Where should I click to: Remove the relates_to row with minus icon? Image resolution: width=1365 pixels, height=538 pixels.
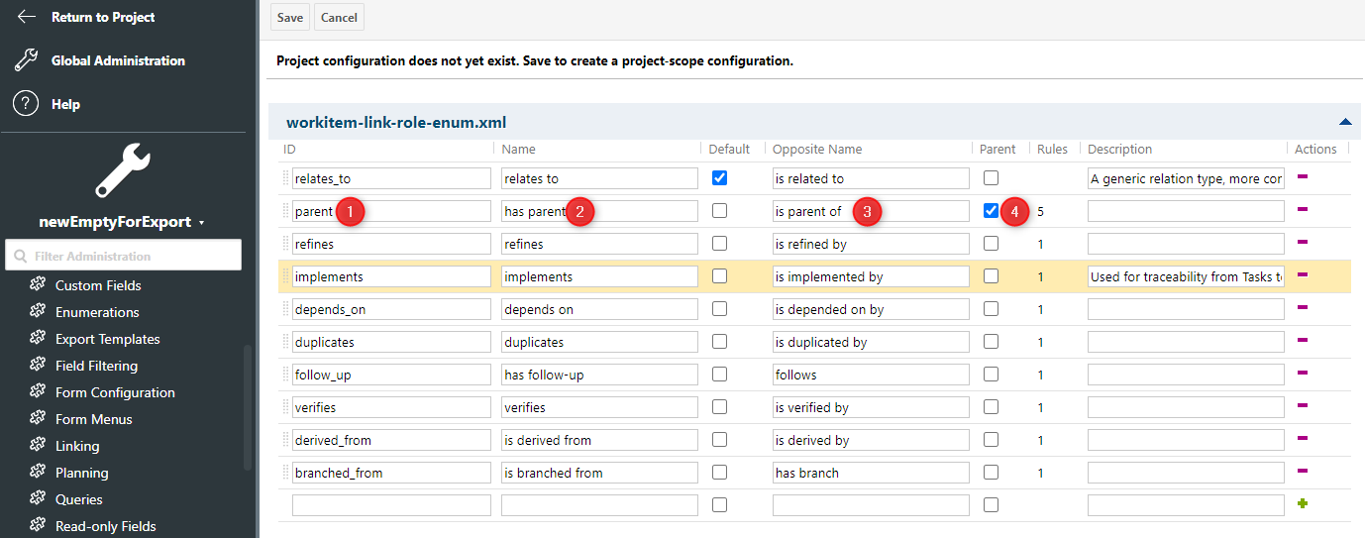1303,177
